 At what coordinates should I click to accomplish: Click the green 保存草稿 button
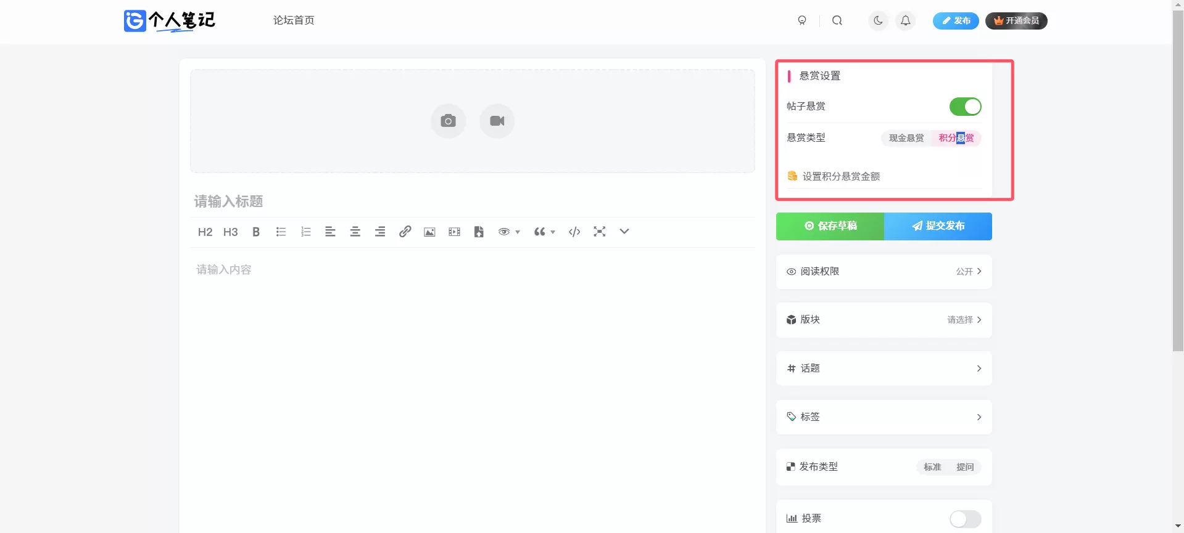click(x=830, y=226)
